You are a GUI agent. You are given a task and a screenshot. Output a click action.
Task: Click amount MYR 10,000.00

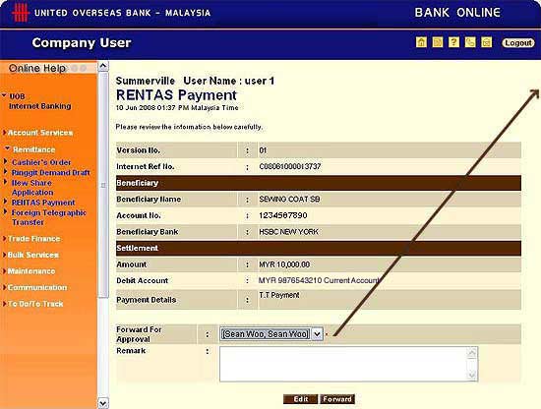pyautogui.click(x=284, y=264)
